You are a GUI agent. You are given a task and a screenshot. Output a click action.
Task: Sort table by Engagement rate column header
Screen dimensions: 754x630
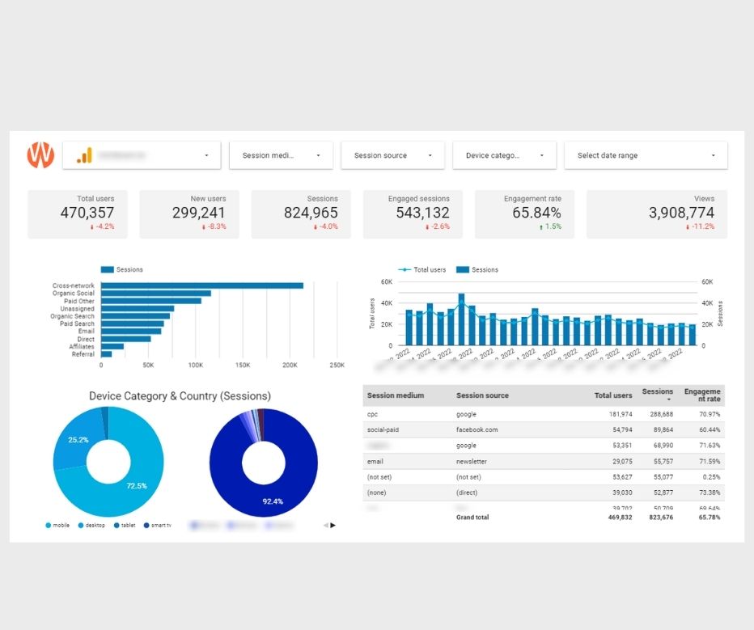[x=701, y=395]
